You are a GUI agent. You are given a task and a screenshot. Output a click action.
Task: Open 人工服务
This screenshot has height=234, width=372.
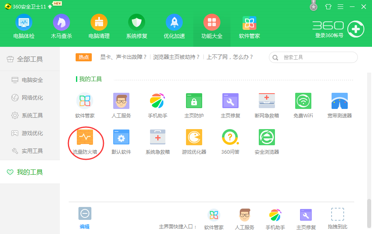click(x=121, y=104)
